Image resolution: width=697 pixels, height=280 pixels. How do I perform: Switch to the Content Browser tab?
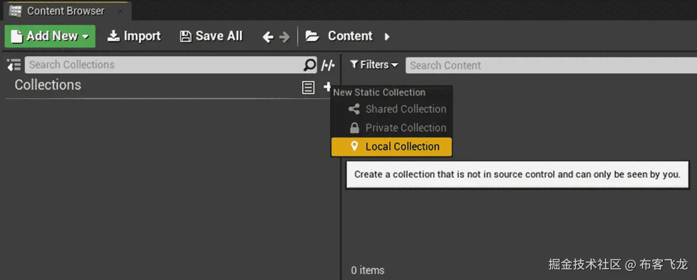tap(66, 11)
